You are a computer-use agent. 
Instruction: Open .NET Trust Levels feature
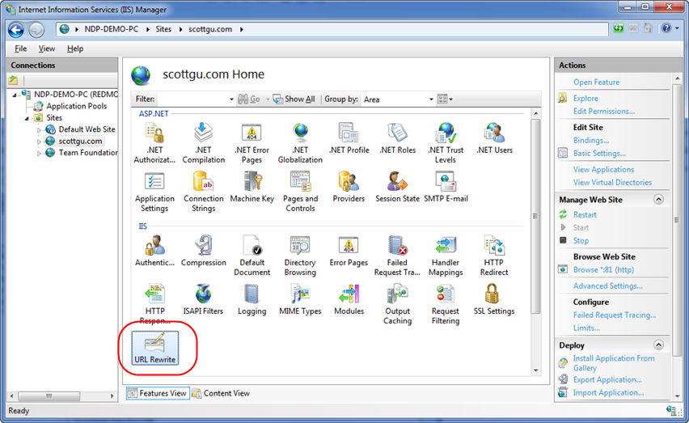coord(446,143)
